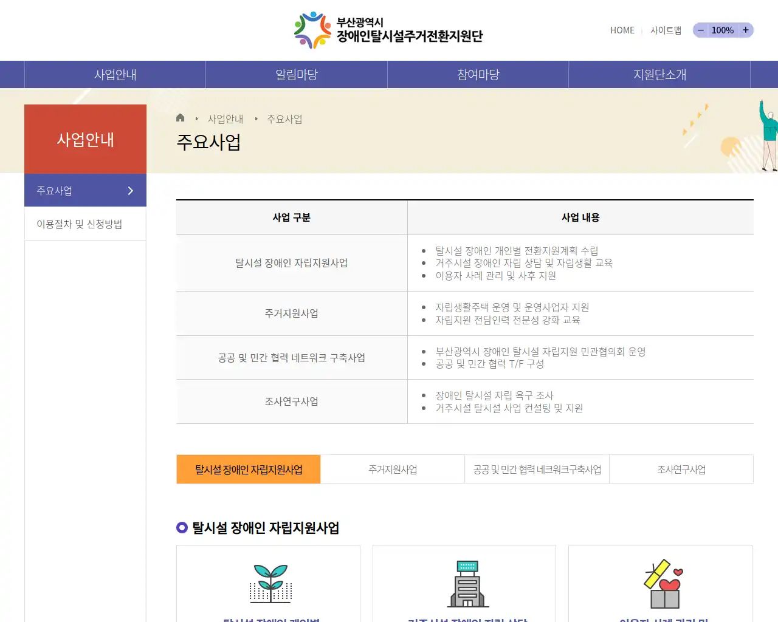Screen dimensions: 778x622
Task: Click the building icon card
Action: [x=464, y=584]
